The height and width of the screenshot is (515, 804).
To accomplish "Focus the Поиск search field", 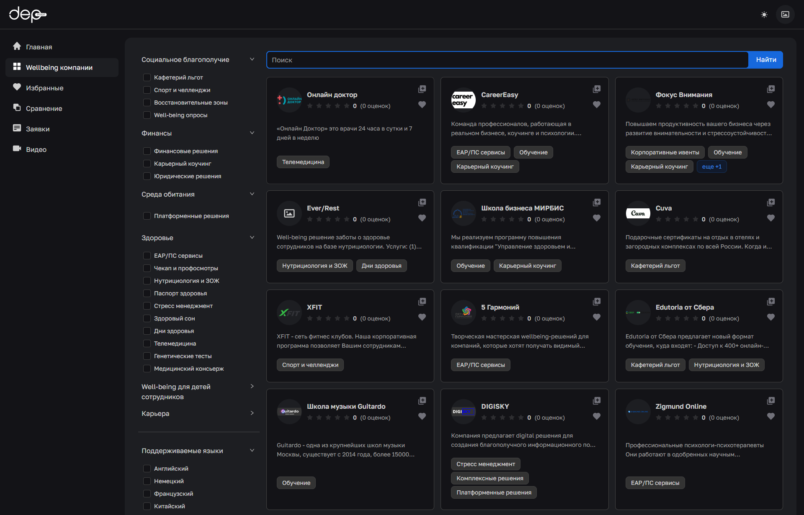I will (x=508, y=60).
